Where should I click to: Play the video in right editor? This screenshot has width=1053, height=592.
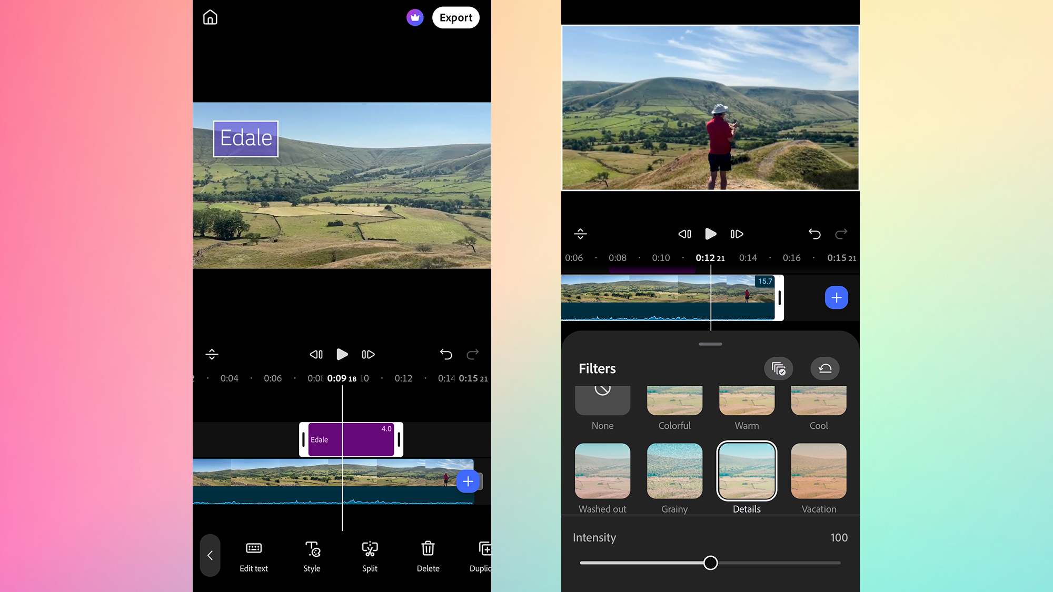tap(711, 234)
